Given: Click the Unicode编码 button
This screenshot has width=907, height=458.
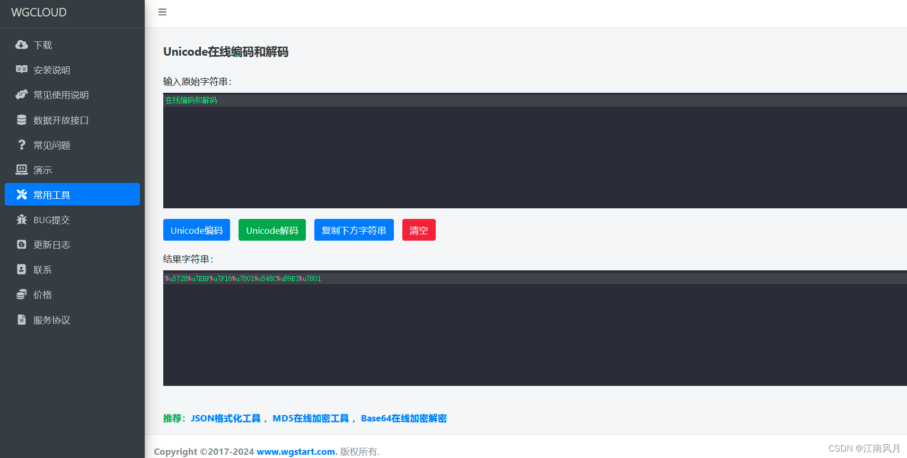Looking at the screenshot, I should [197, 230].
